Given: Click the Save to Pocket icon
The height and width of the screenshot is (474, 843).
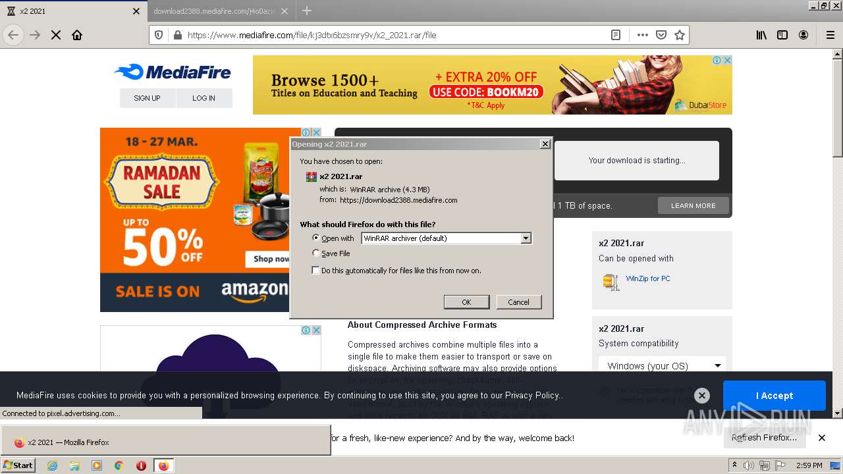Looking at the screenshot, I should click(661, 35).
